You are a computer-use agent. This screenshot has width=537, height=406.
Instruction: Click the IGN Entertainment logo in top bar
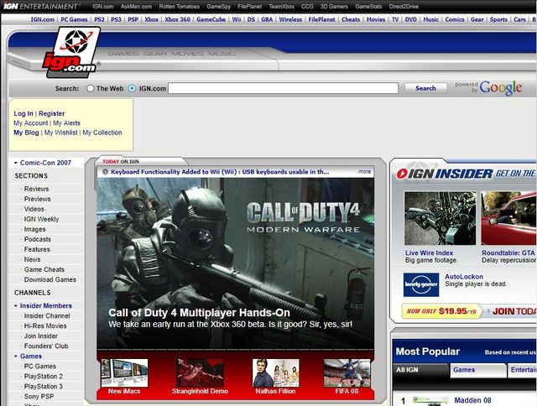40,6
